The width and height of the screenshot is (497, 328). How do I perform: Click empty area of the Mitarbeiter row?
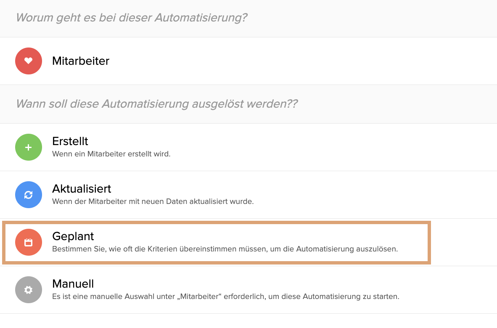coord(301,61)
